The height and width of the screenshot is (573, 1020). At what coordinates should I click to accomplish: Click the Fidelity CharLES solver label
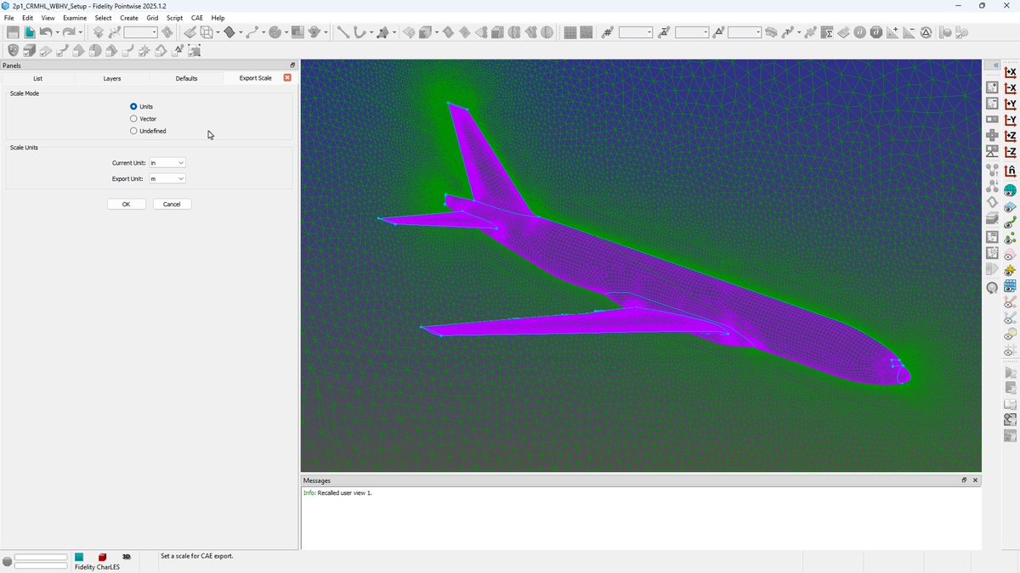click(97, 567)
